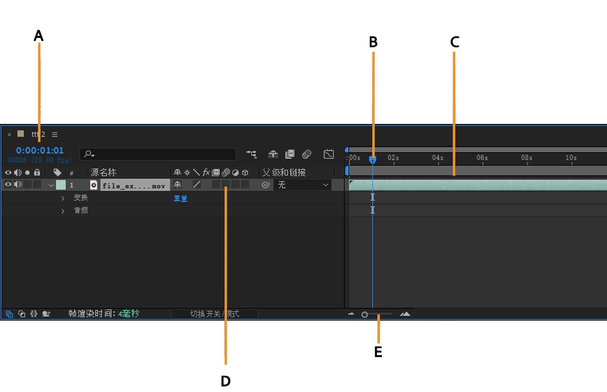Click the .mov source file icon on layer 1
The image size is (607, 392).
(x=94, y=185)
